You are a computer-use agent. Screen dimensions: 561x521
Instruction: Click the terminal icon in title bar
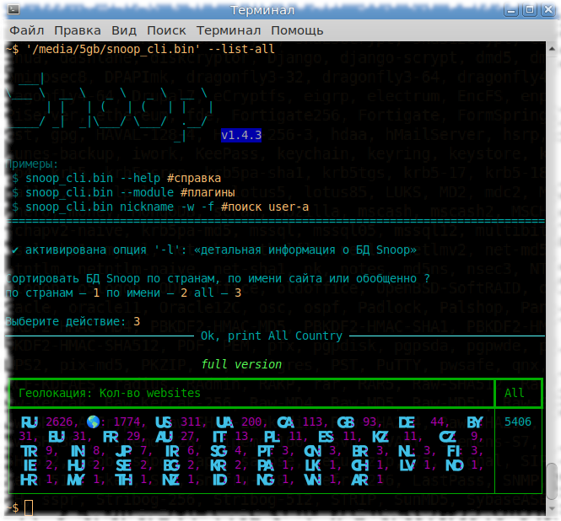(13, 9)
